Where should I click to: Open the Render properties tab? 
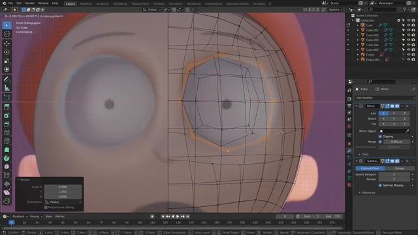point(349,99)
